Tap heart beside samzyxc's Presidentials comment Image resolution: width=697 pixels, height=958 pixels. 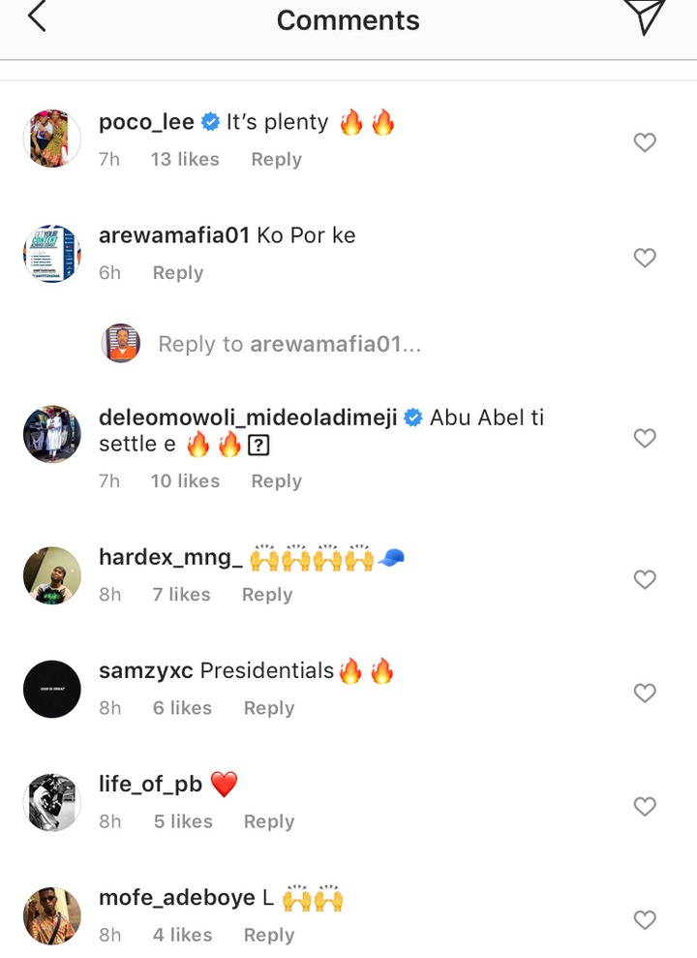[645, 693]
